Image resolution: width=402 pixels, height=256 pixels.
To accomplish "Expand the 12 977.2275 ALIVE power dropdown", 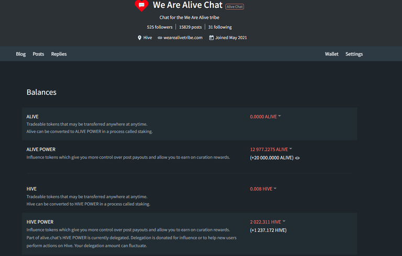I will [271, 150].
